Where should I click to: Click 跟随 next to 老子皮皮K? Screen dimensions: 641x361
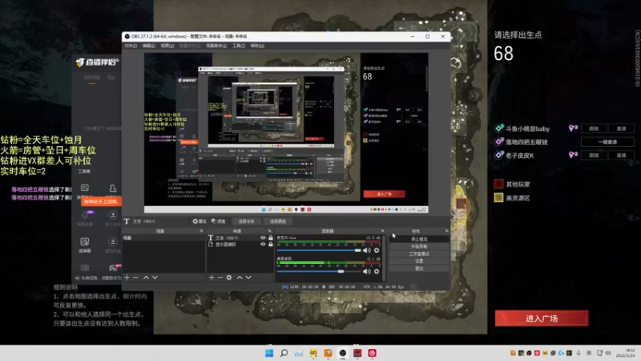(x=594, y=155)
